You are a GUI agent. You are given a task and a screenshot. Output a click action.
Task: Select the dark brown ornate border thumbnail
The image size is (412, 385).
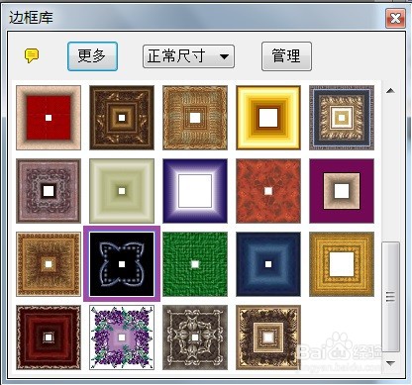point(122,118)
